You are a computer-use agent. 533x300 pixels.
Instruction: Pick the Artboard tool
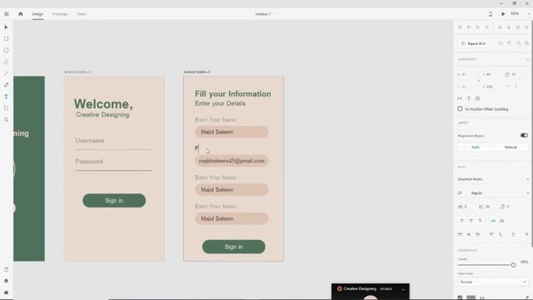[x=6, y=108]
